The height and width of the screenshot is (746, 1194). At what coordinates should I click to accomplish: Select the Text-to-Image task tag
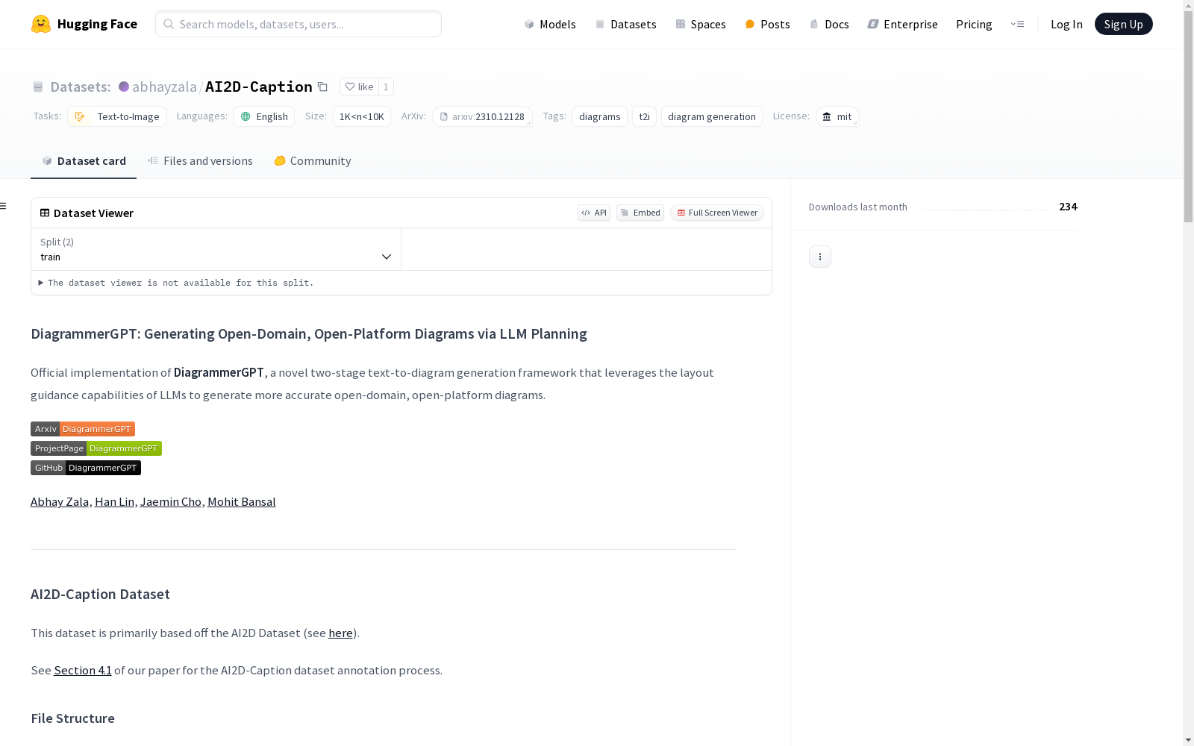[x=117, y=116]
